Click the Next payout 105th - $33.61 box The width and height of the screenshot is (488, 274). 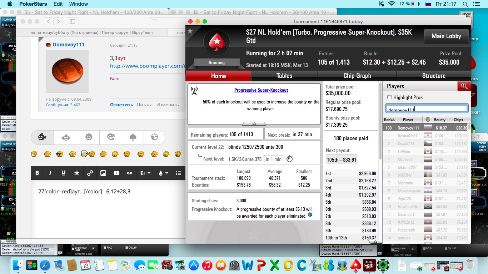[342, 159]
